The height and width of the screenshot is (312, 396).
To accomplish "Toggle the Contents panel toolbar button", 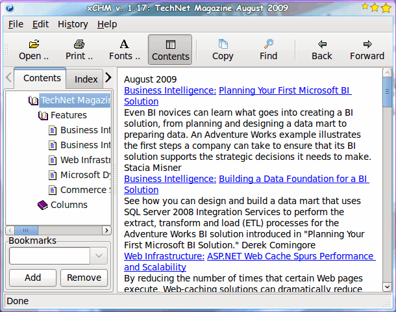I will coord(170,50).
